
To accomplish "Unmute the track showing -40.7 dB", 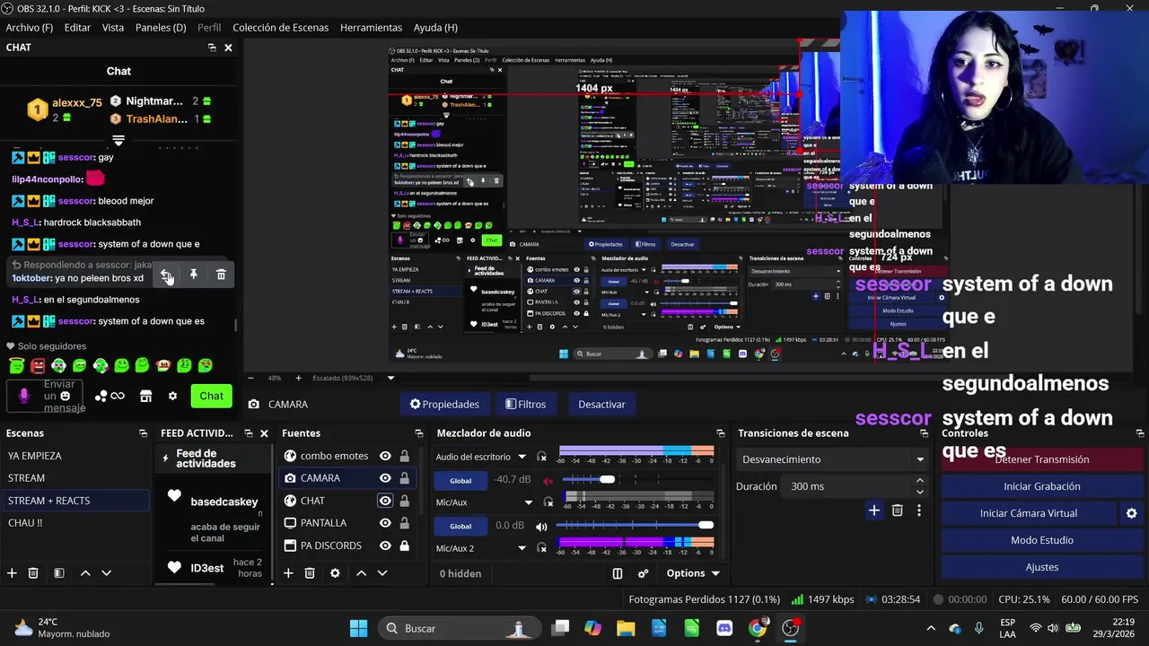I will [548, 480].
